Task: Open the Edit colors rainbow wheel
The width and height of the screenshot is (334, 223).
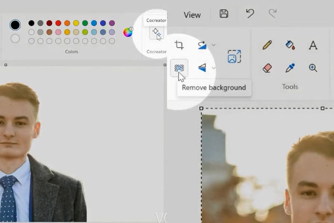Action: pos(128,32)
